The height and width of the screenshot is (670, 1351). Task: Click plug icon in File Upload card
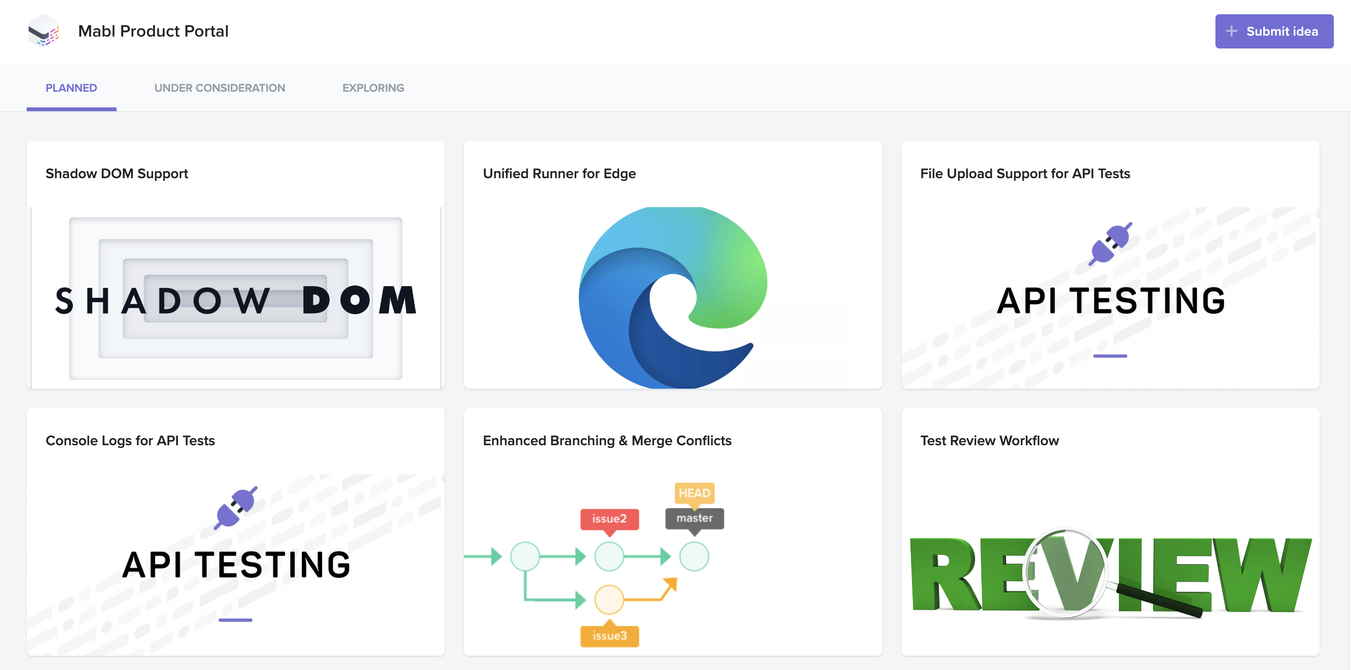[1110, 244]
